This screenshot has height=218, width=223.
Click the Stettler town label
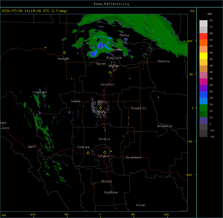coord(164,61)
